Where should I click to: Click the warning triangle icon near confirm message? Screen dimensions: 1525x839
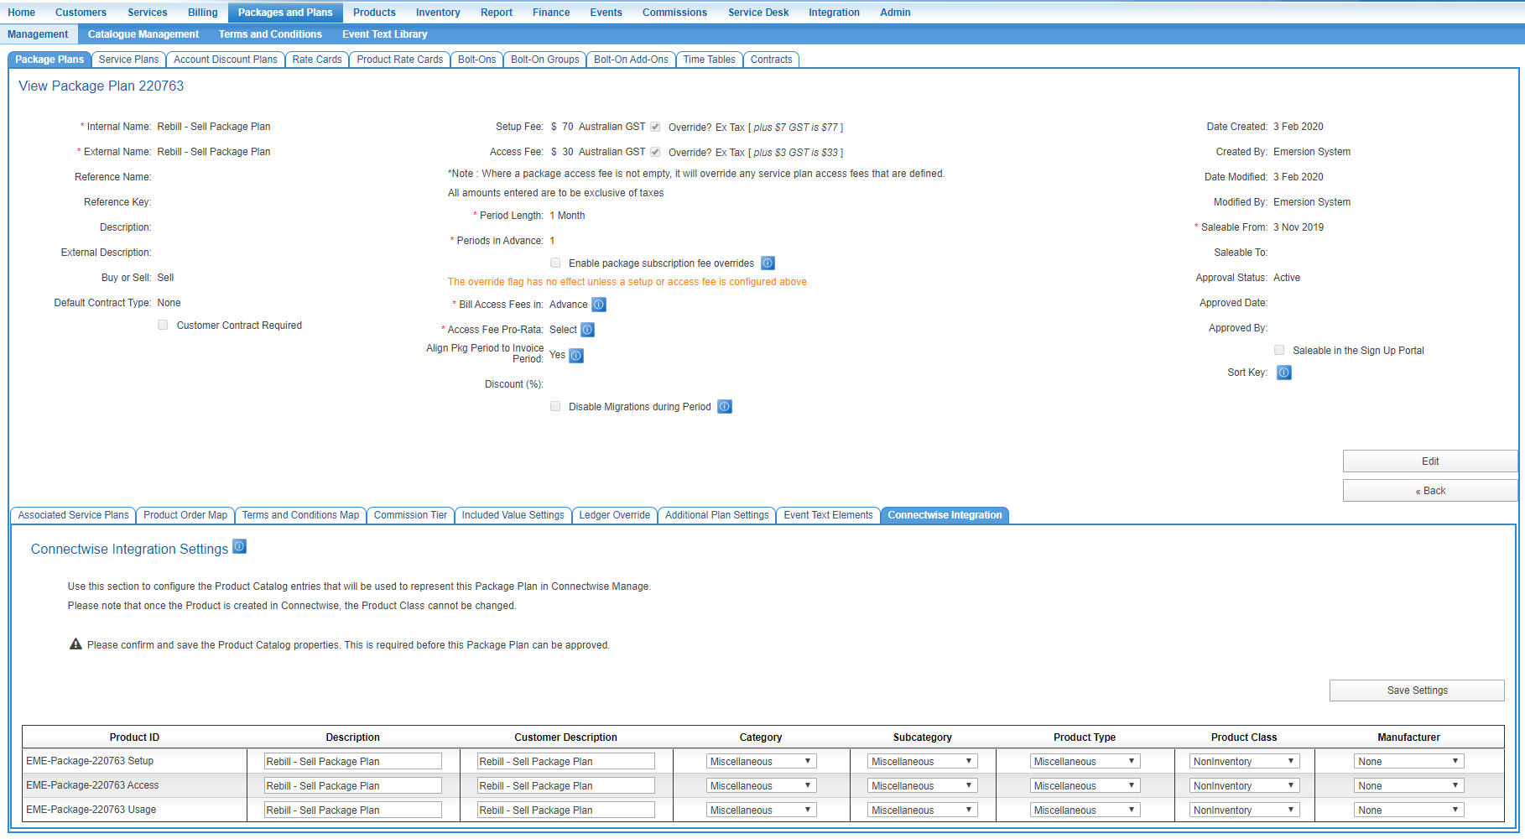pyautogui.click(x=75, y=644)
